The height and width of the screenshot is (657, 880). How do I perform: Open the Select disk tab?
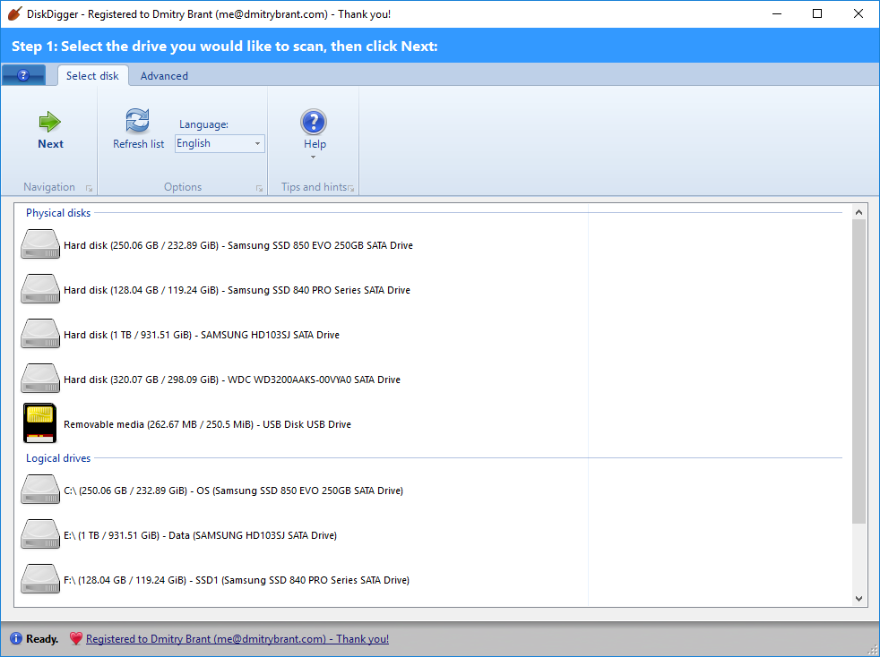[92, 76]
